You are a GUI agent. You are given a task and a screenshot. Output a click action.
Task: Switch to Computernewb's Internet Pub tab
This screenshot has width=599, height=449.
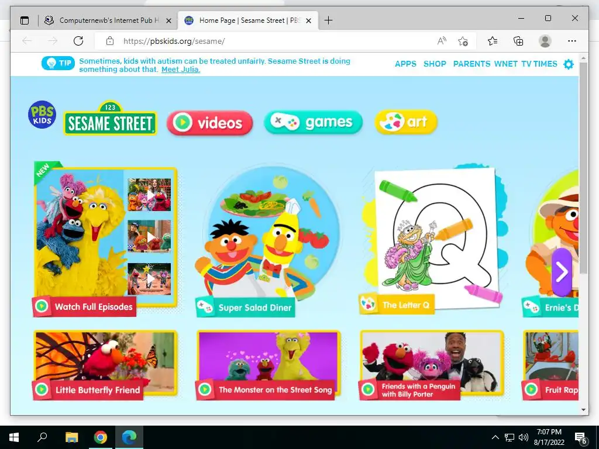108,20
